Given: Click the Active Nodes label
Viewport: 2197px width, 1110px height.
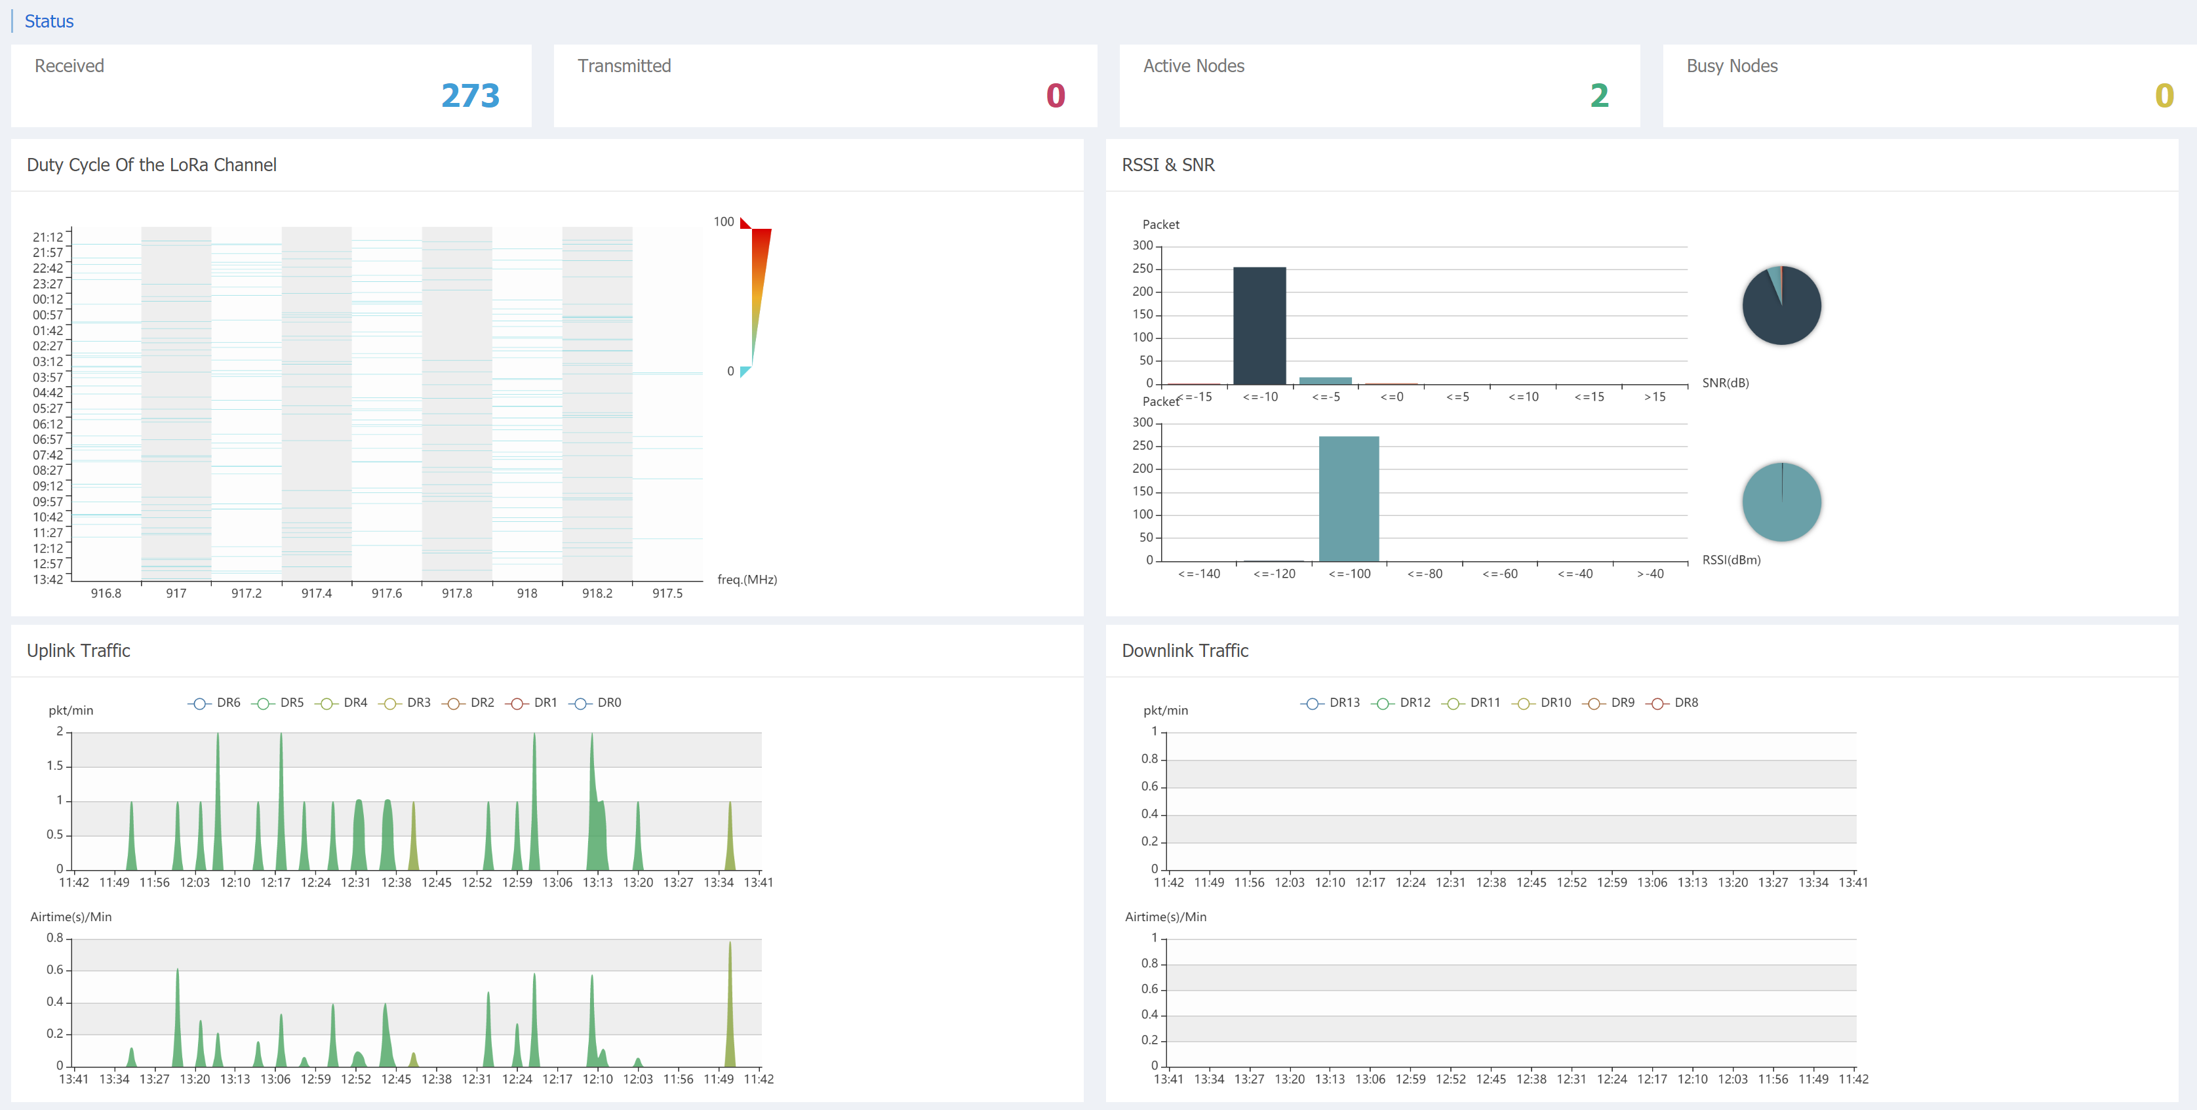Looking at the screenshot, I should 1194,66.
